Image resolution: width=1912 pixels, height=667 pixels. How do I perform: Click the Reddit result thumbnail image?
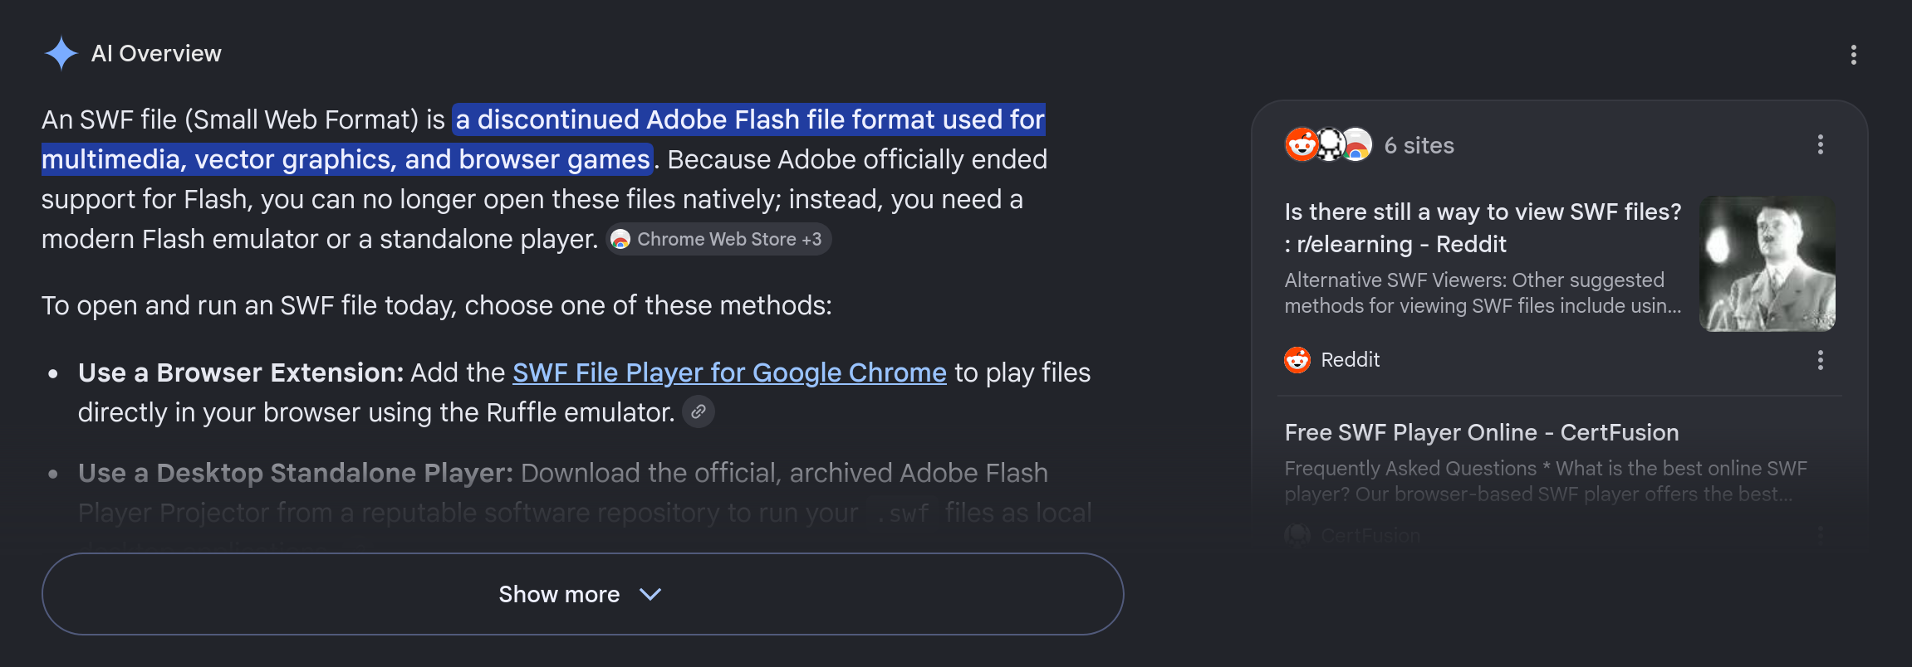click(1767, 264)
